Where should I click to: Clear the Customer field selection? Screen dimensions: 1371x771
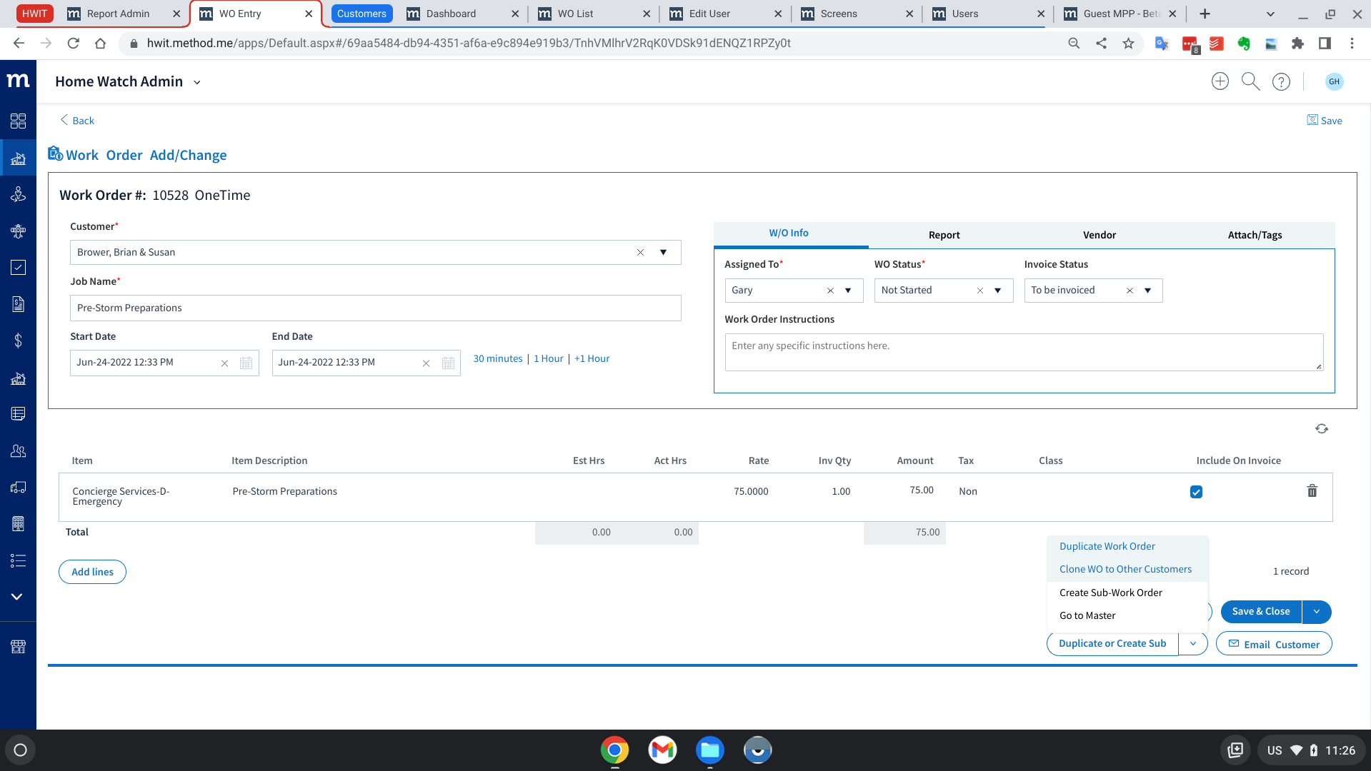640,252
